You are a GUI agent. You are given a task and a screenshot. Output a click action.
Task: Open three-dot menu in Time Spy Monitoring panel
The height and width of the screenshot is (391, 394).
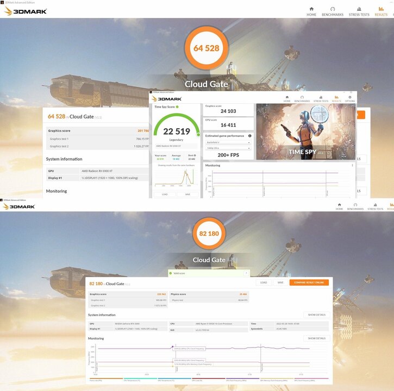(x=352, y=165)
